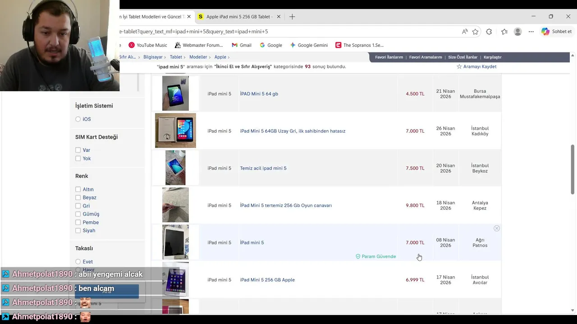Click Aramayı Kaydet star link

[476, 67]
